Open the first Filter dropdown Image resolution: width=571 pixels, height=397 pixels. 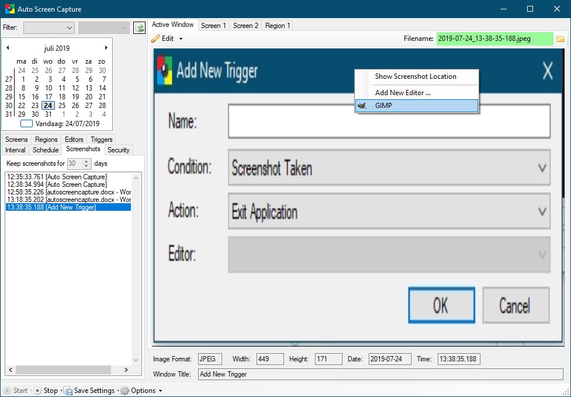(49, 27)
